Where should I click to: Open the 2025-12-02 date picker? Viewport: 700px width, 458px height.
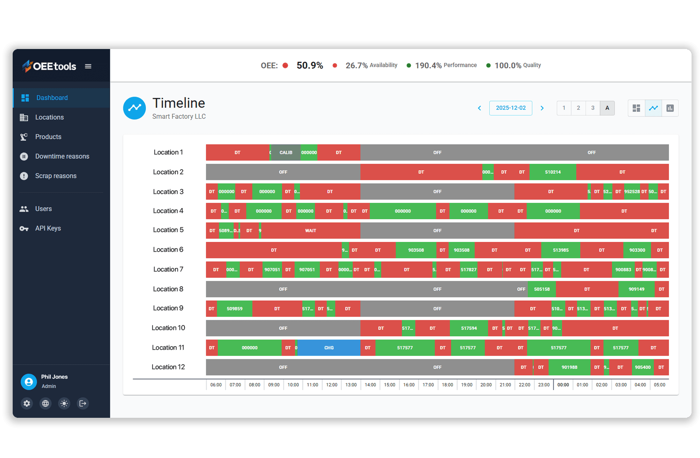510,108
